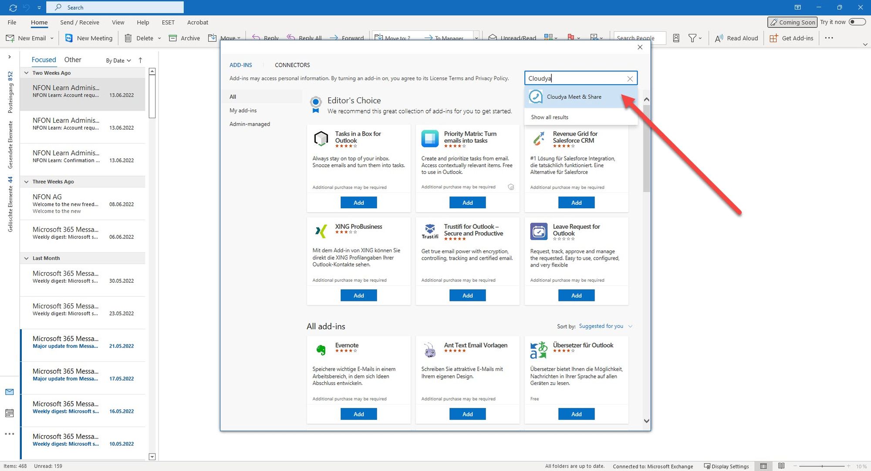871x471 pixels.
Task: Open the Send / Receive ribbon tab
Action: tap(79, 23)
